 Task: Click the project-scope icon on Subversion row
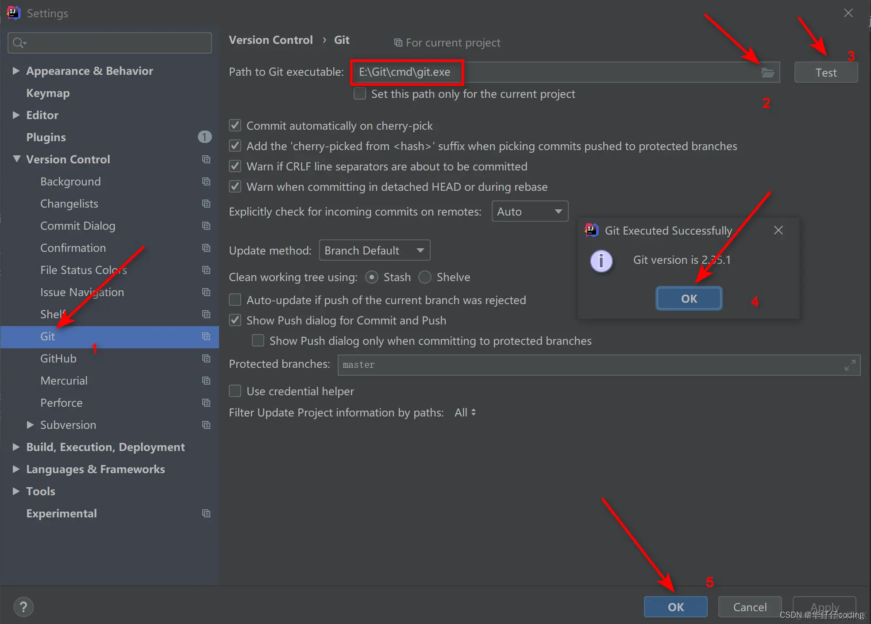pos(206,425)
